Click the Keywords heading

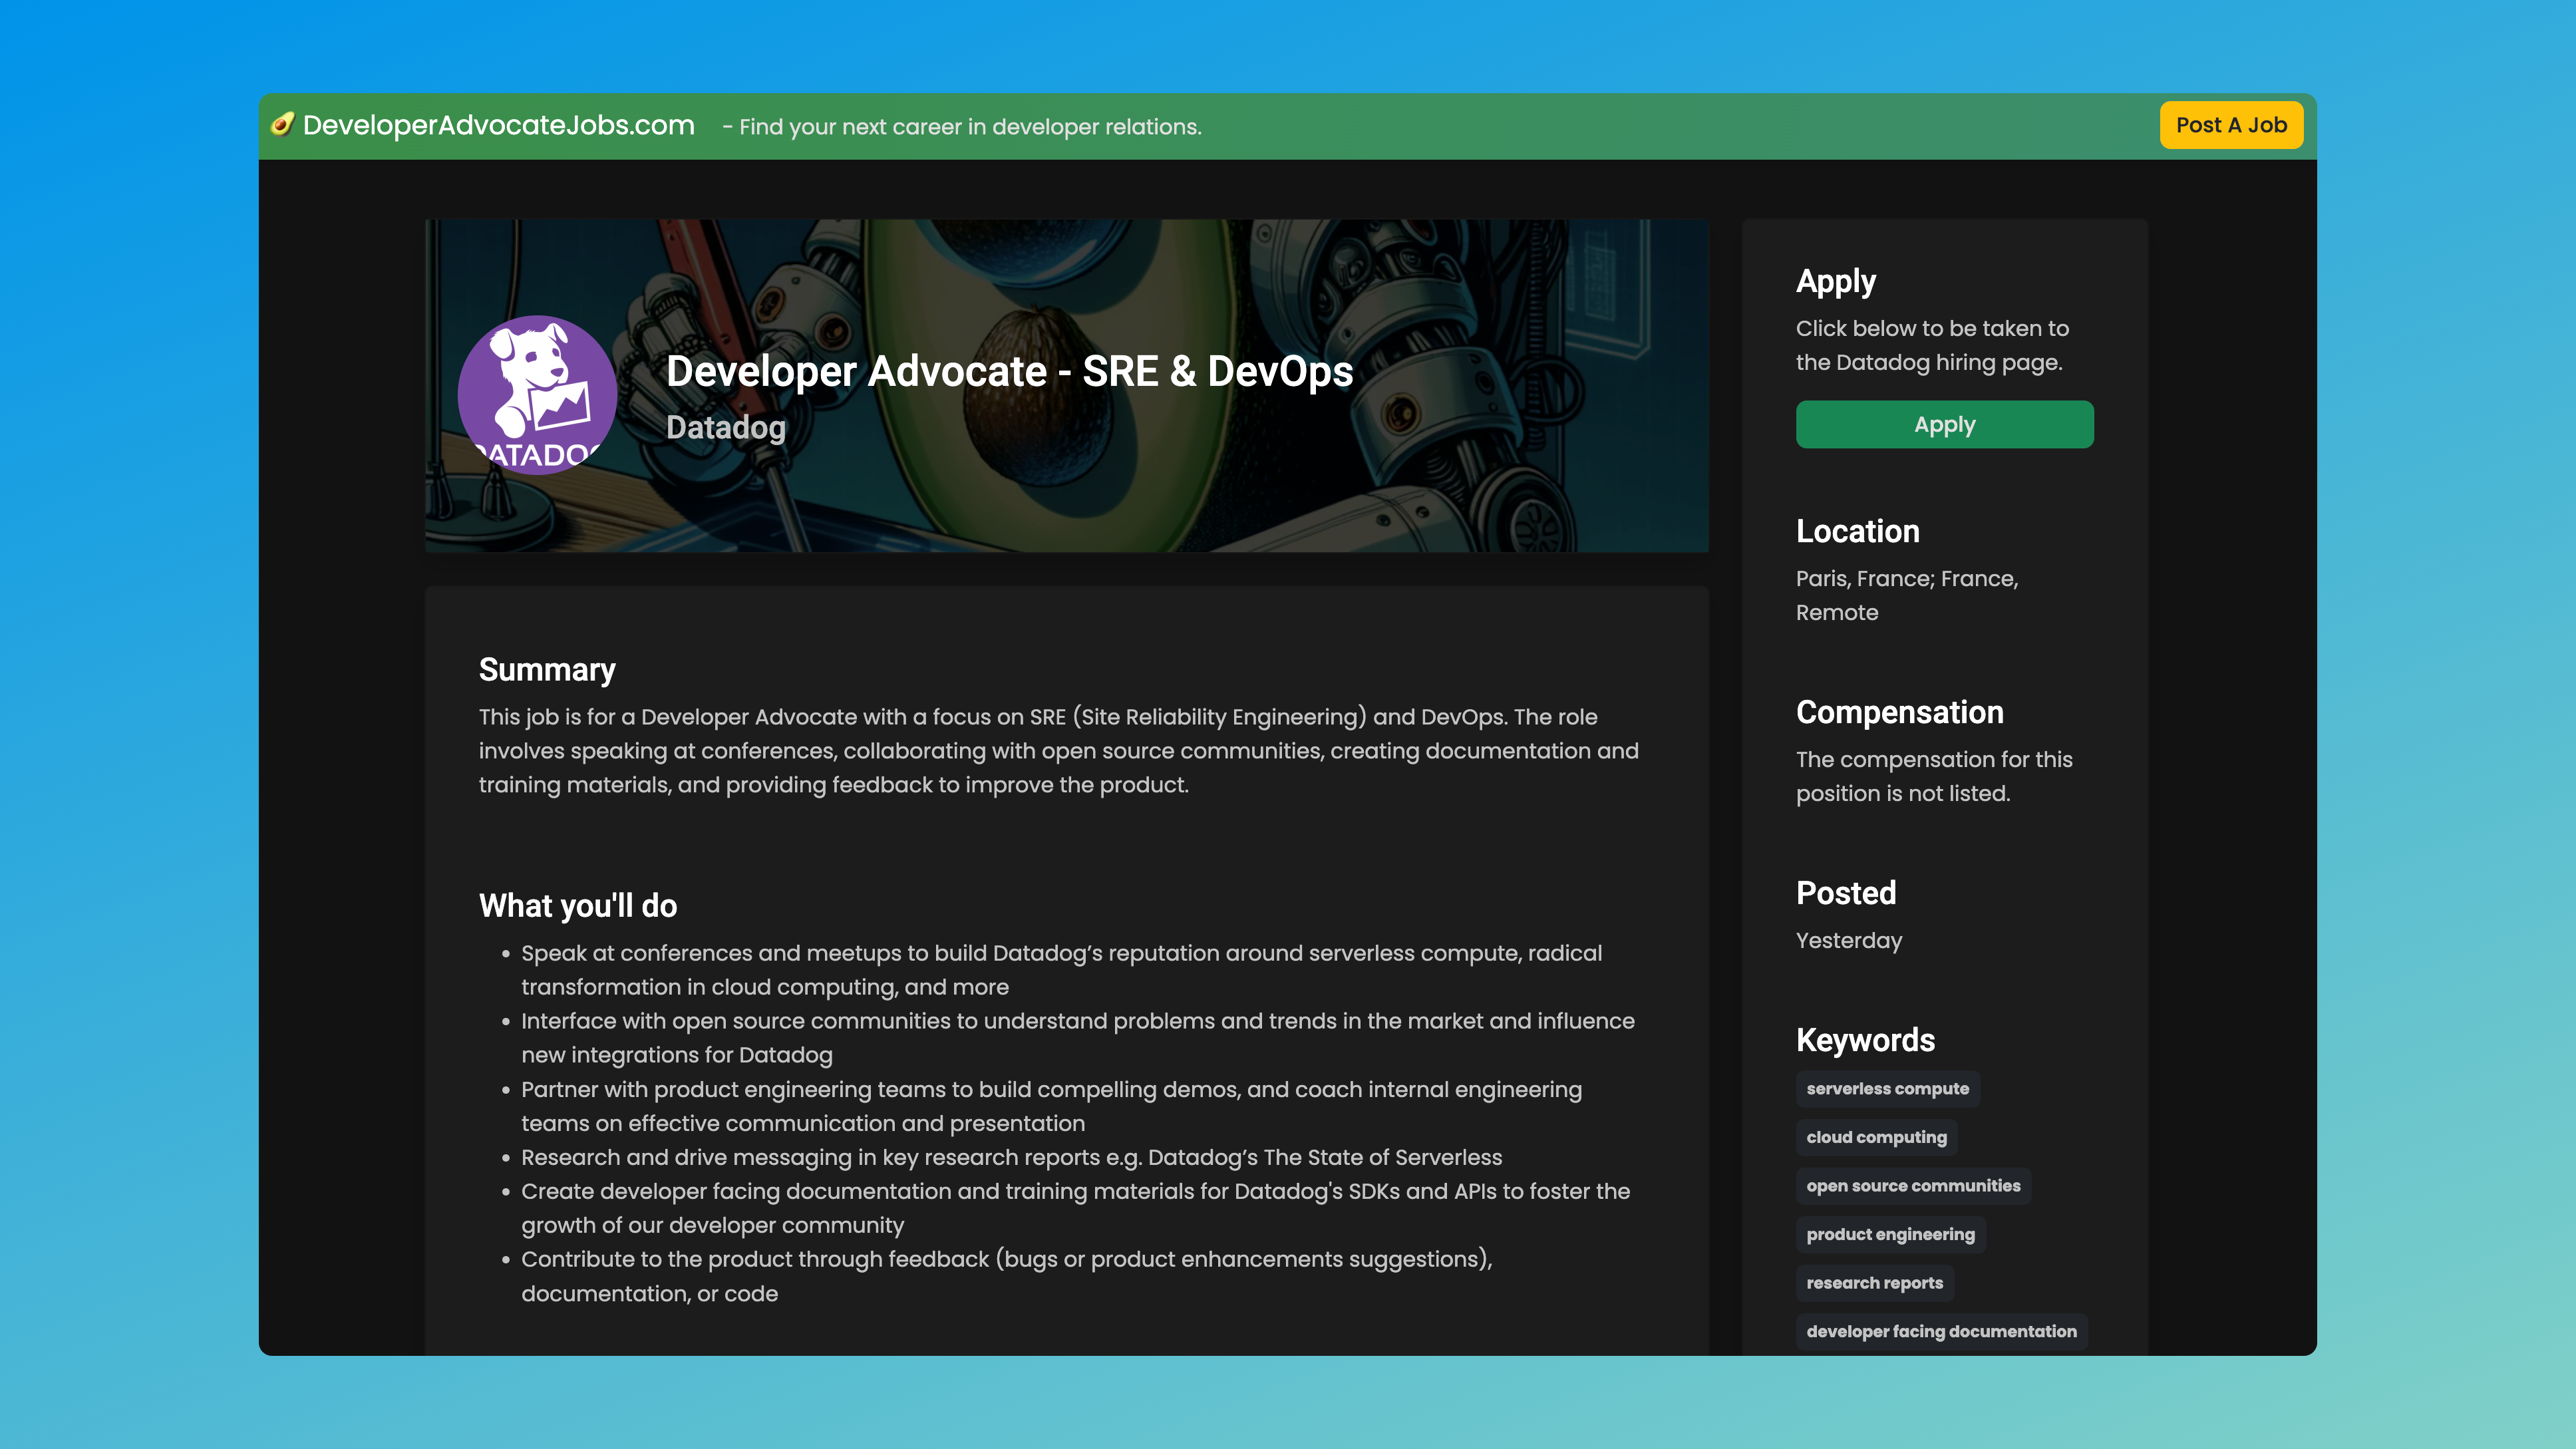[1865, 1040]
